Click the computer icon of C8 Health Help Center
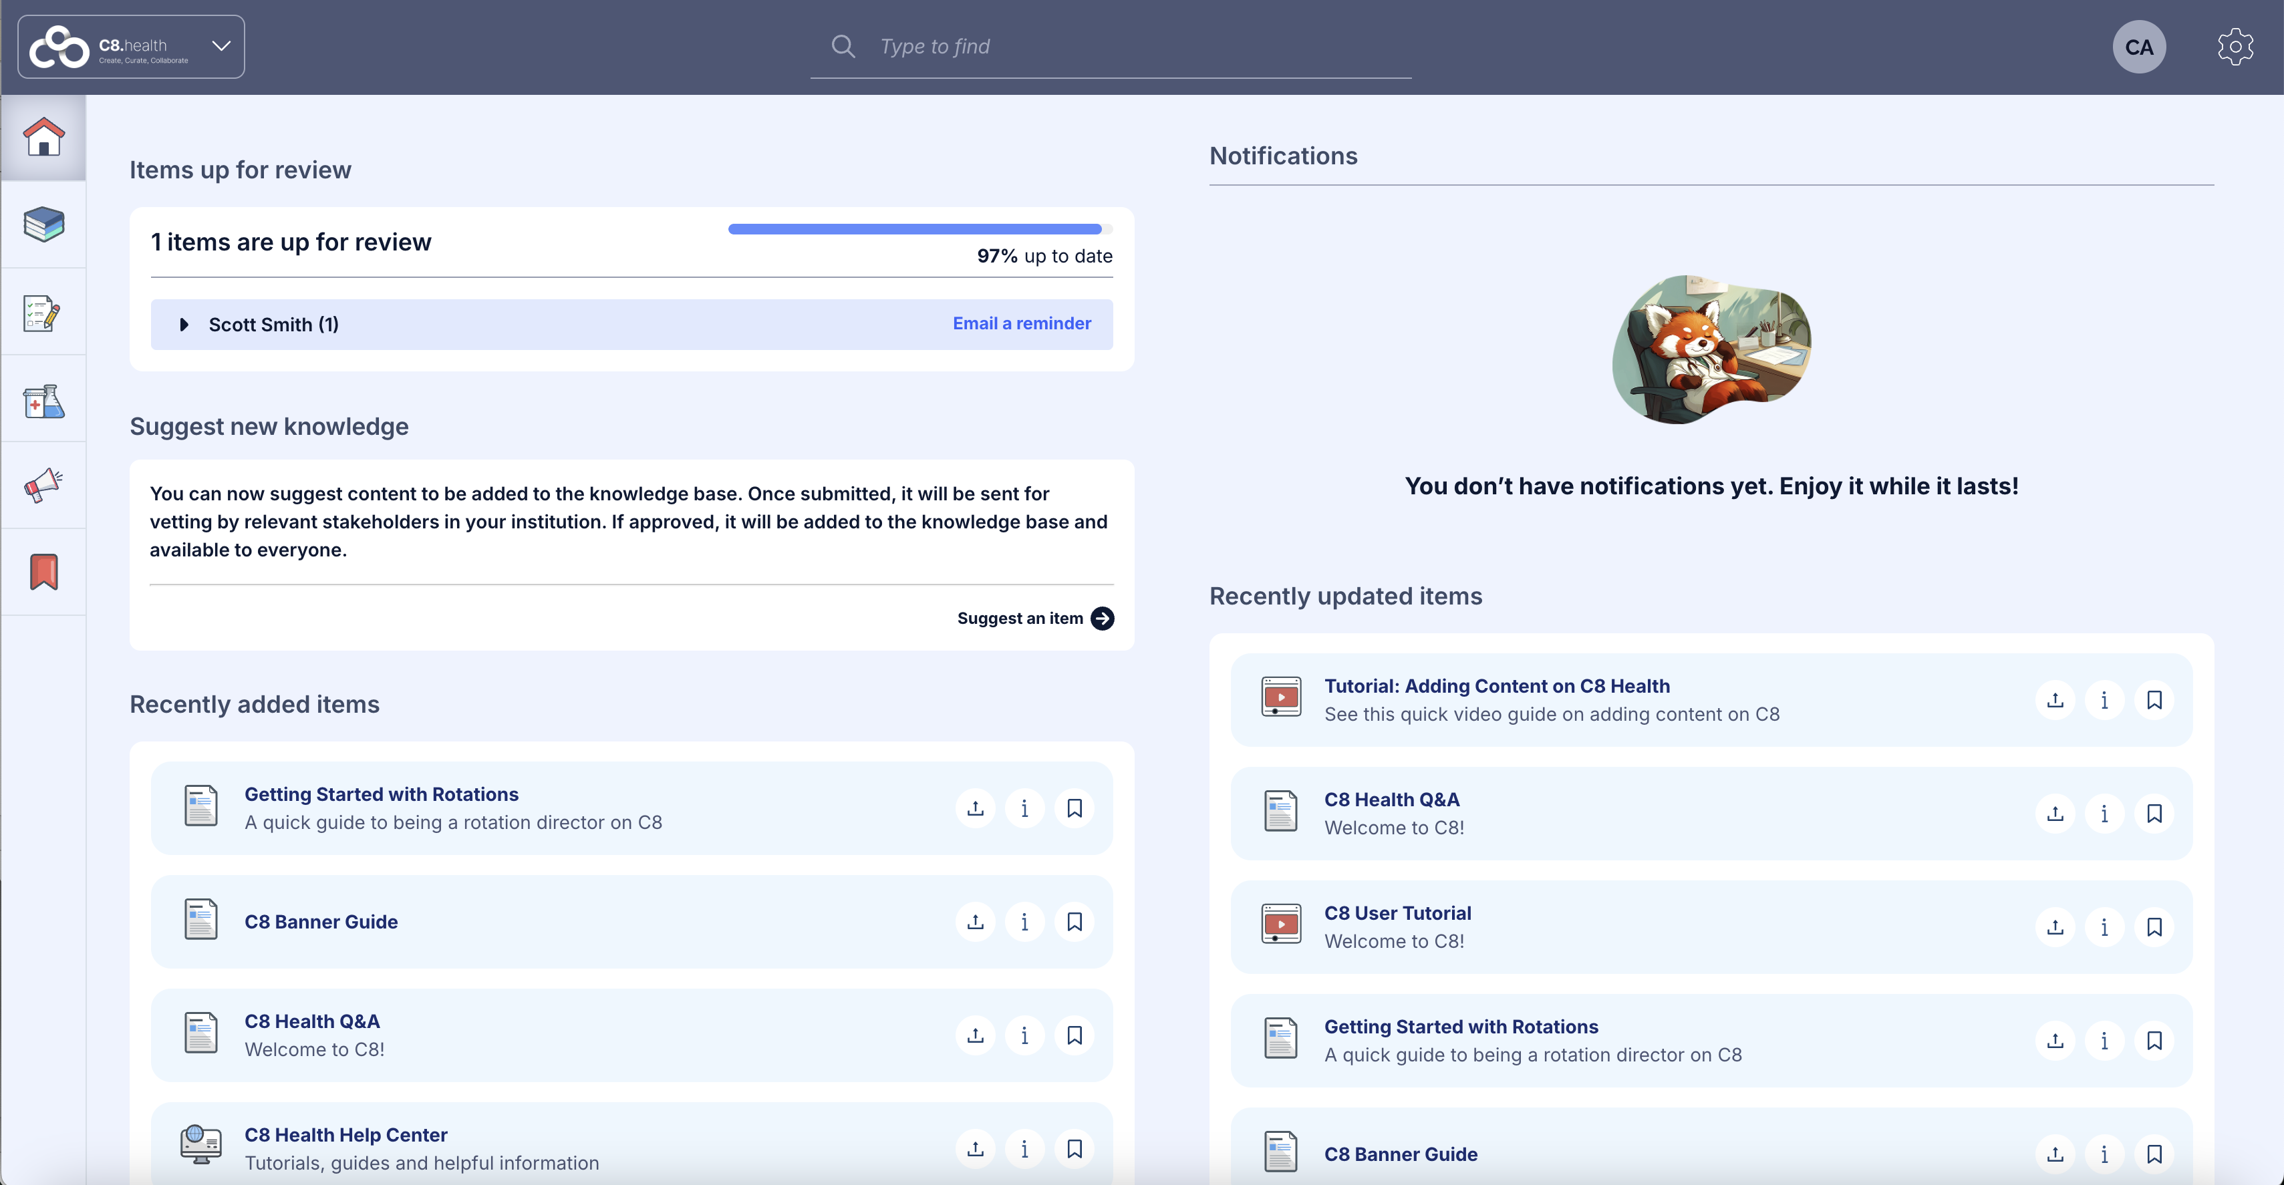Viewport: 2284px width, 1185px height. (200, 1144)
